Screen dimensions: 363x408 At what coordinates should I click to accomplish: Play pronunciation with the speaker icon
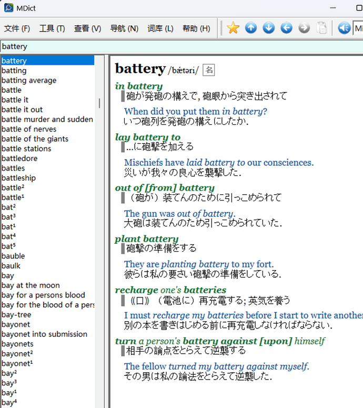tap(344, 28)
